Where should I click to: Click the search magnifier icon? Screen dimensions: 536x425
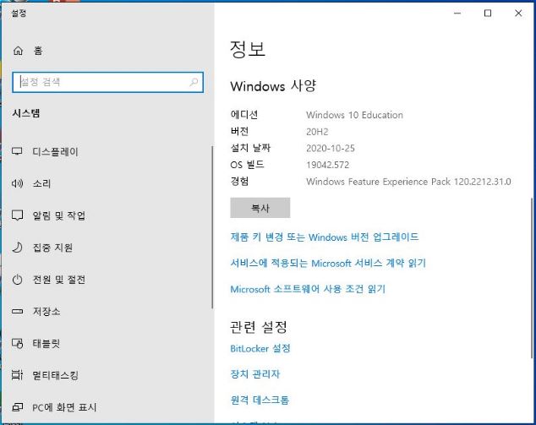tap(194, 82)
